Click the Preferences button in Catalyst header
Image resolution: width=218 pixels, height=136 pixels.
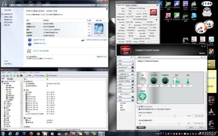pos(202,53)
